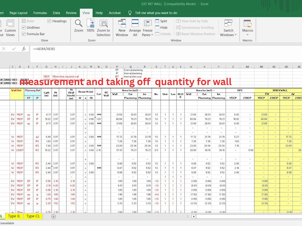Open the Macros dropdown
Screen dimensions: 302x226
(248, 28)
